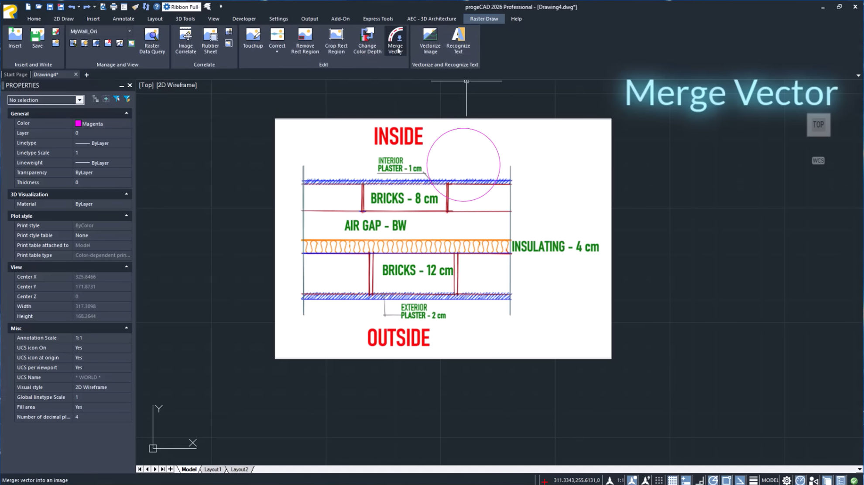Screen dimensions: 864x485
Task: Click the progeCAD application logo button
Action: pyautogui.click(x=10, y=10)
